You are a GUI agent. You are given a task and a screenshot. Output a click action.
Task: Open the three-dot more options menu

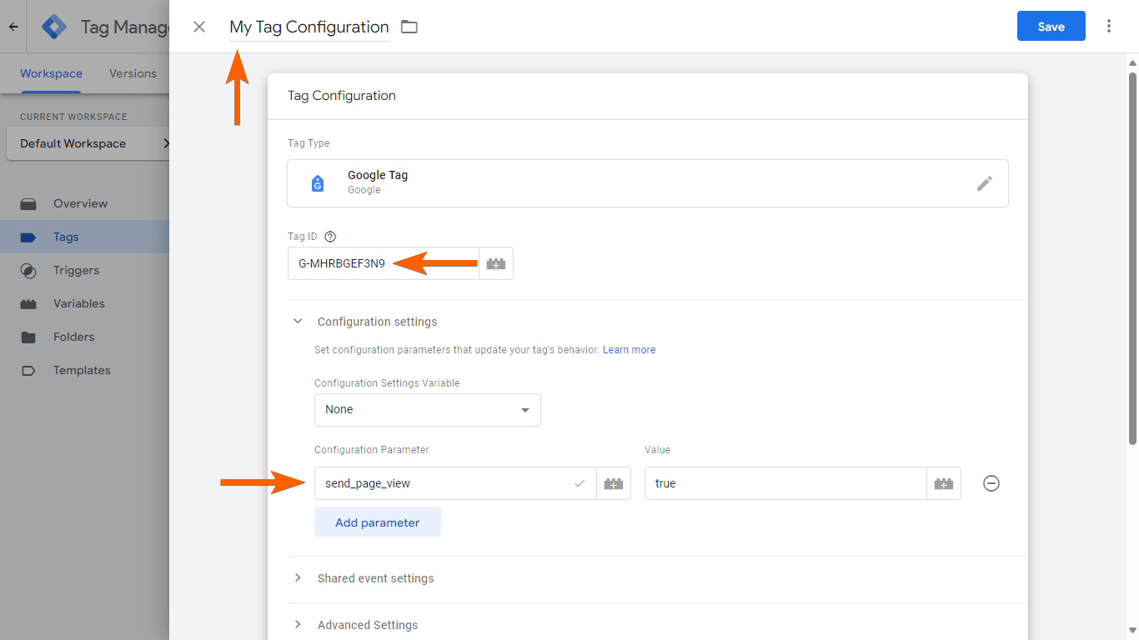click(1109, 27)
